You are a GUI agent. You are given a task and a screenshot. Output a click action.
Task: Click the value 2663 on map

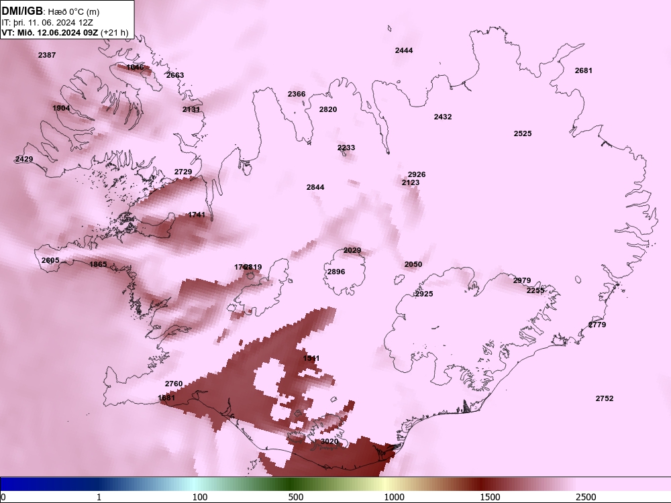(175, 75)
